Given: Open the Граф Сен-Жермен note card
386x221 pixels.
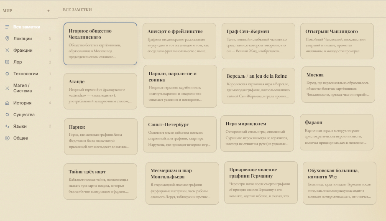Looking at the screenshot, I should (x=258, y=41).
